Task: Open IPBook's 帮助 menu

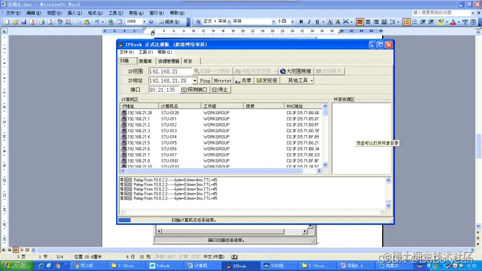Action: (164, 52)
